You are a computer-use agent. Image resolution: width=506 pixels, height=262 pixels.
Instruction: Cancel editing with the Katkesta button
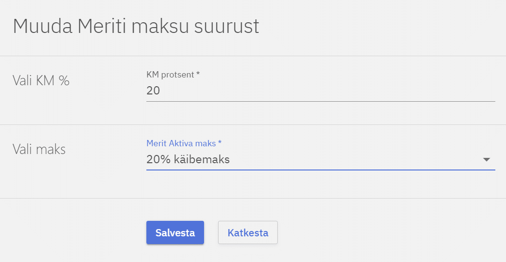[x=248, y=233]
